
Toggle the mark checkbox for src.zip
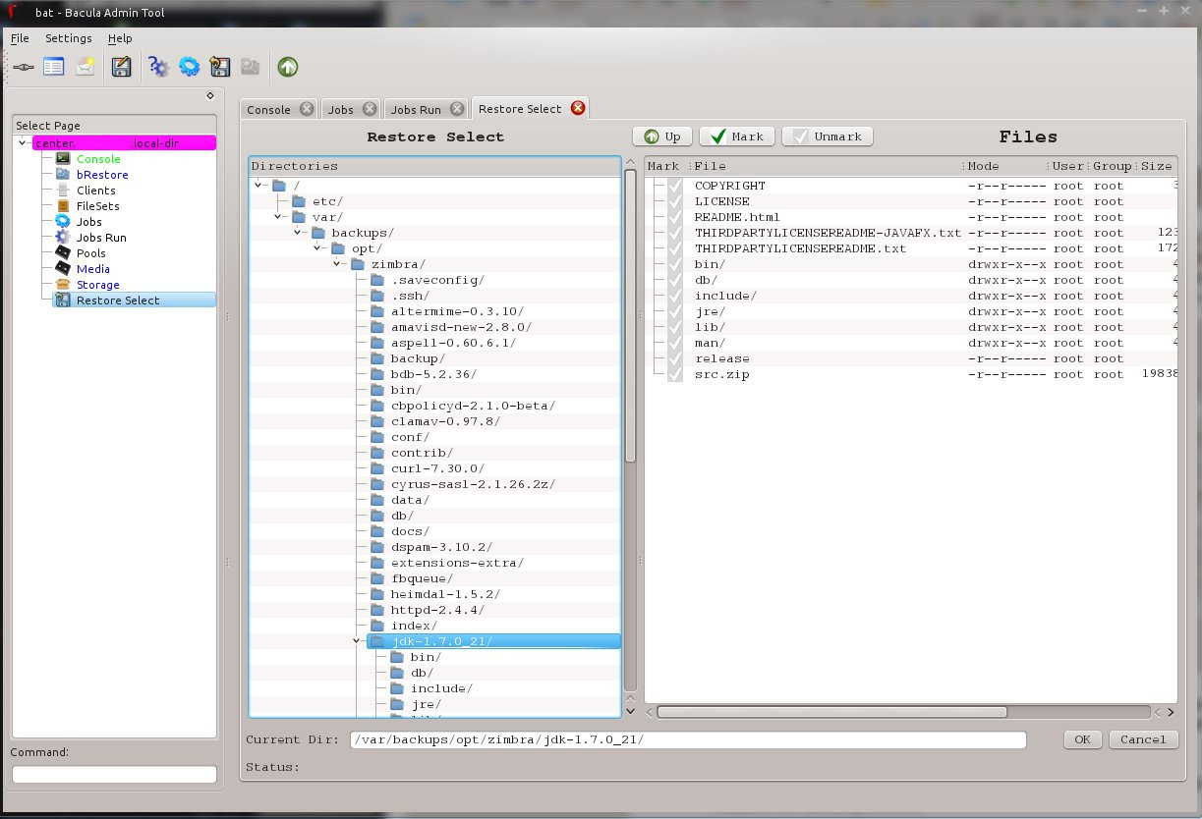coord(674,374)
